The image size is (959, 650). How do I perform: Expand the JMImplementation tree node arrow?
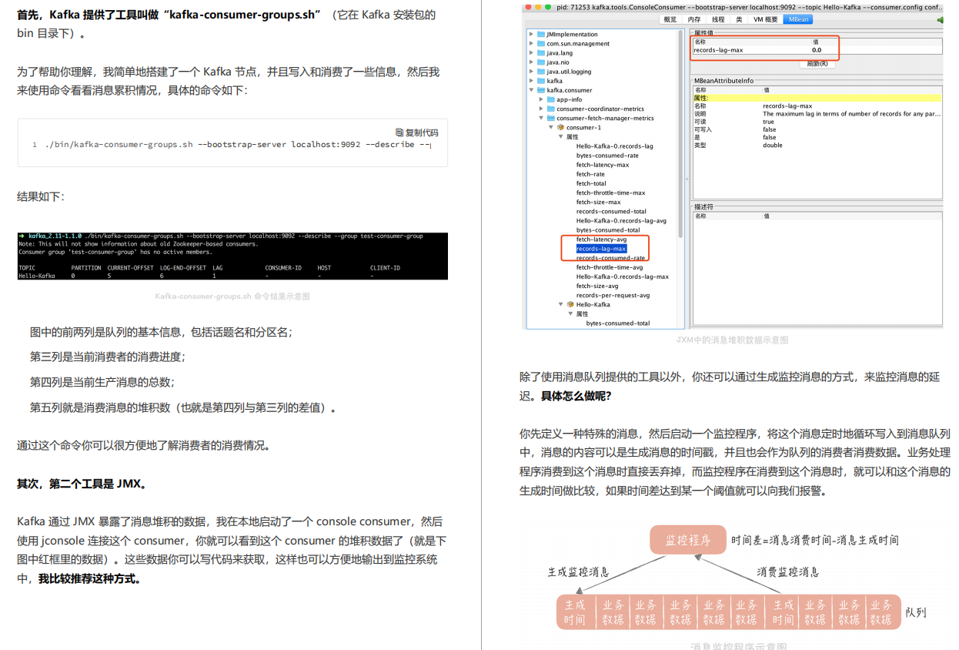[x=531, y=35]
